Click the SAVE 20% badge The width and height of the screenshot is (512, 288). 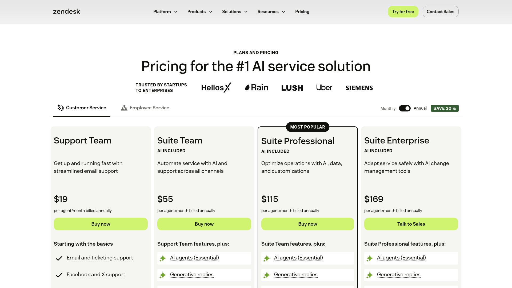tap(445, 108)
